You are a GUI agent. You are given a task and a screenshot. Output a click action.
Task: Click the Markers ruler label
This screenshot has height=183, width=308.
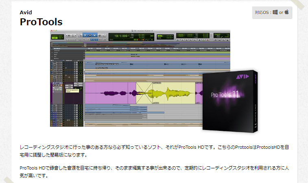pos(57,58)
